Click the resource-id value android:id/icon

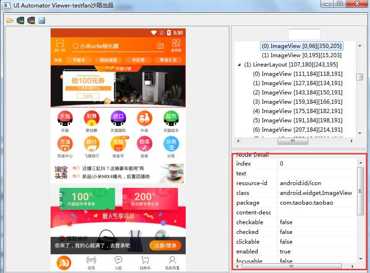(x=300, y=183)
